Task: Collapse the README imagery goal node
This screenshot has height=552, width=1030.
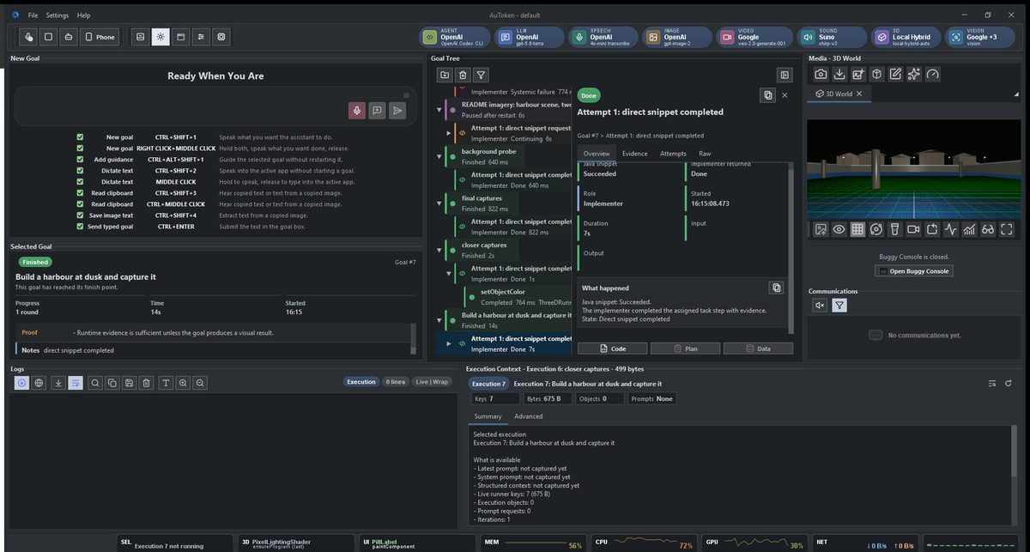Action: pos(439,110)
